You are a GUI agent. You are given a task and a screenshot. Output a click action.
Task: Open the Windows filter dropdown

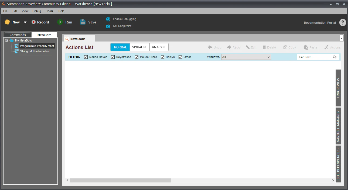point(246,57)
